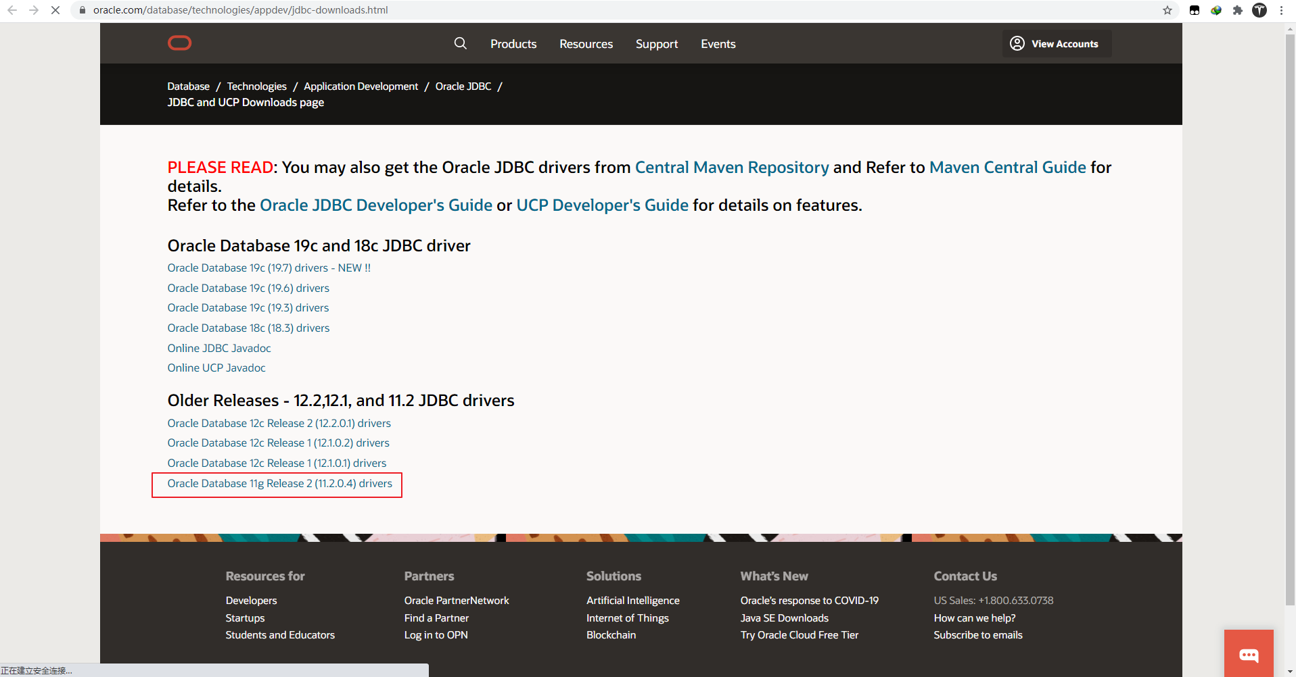This screenshot has width=1296, height=677.
Task: Open Oracle Database 19c (19.3) drivers
Action: (x=248, y=307)
